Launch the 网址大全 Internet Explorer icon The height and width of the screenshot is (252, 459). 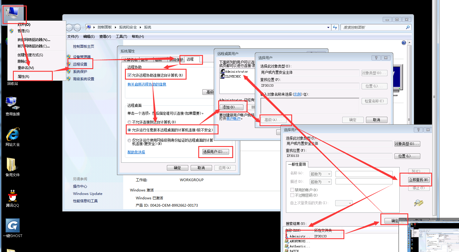[13, 137]
